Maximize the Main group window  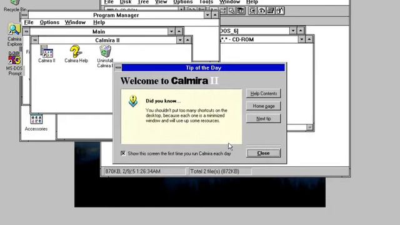179,31
